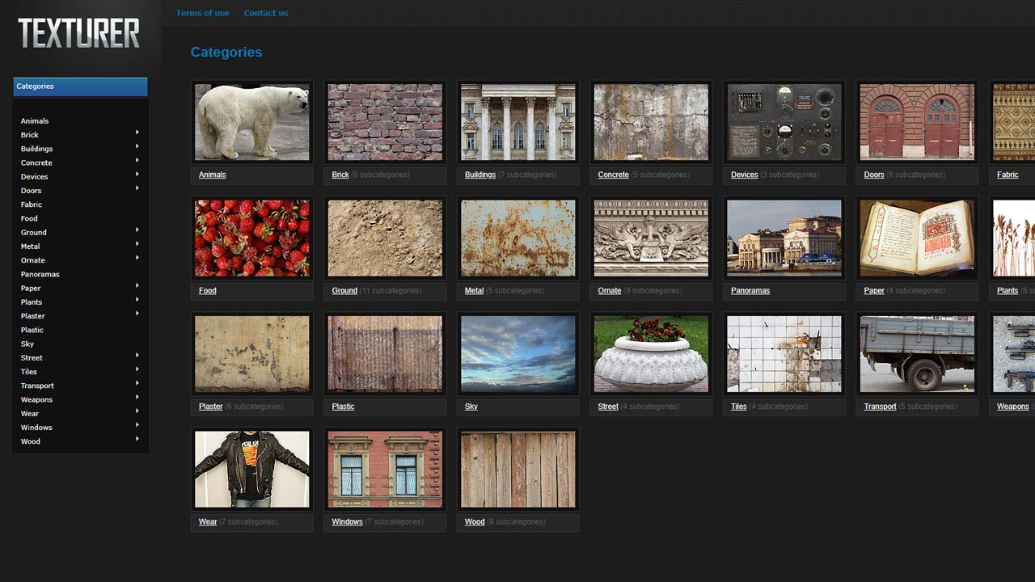This screenshot has height=582, width=1035.
Task: Expand the Doors sidebar submenu arrow
Action: [x=137, y=188]
